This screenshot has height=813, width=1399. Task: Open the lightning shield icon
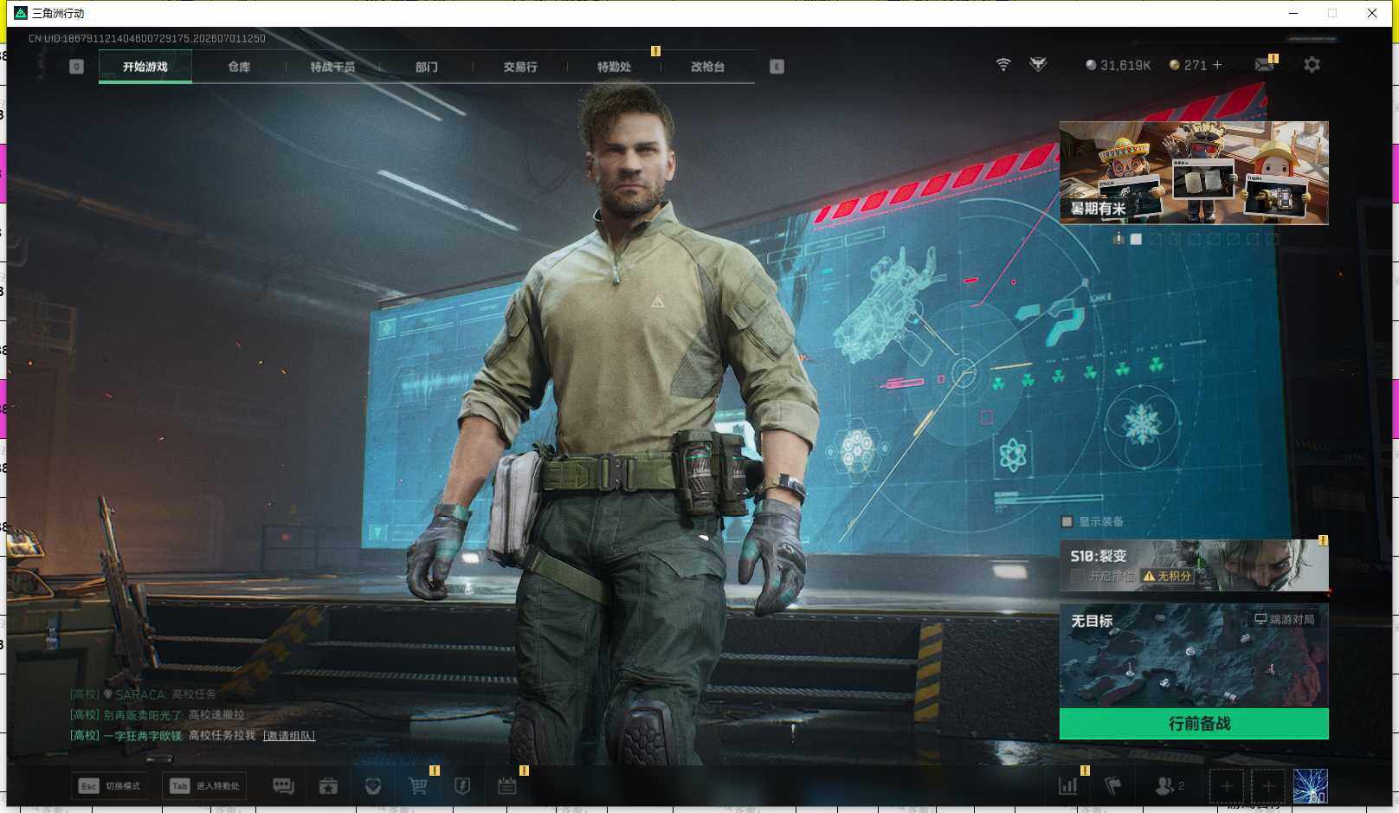[x=462, y=786]
